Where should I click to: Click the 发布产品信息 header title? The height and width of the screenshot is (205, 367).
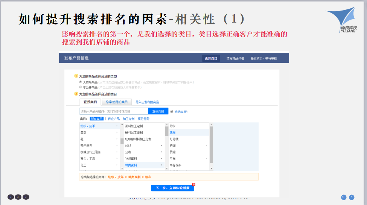click(76, 58)
